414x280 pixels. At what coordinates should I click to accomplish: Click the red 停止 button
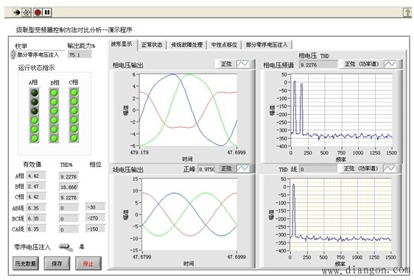tap(88, 263)
